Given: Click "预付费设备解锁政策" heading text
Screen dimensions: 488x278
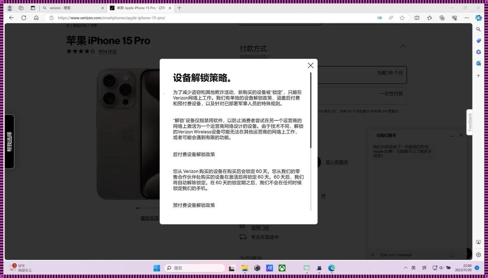Looking at the screenshot, I should (194, 205).
